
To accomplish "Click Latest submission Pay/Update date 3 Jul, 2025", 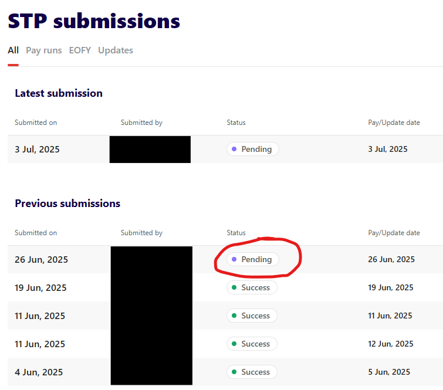I will pos(388,149).
